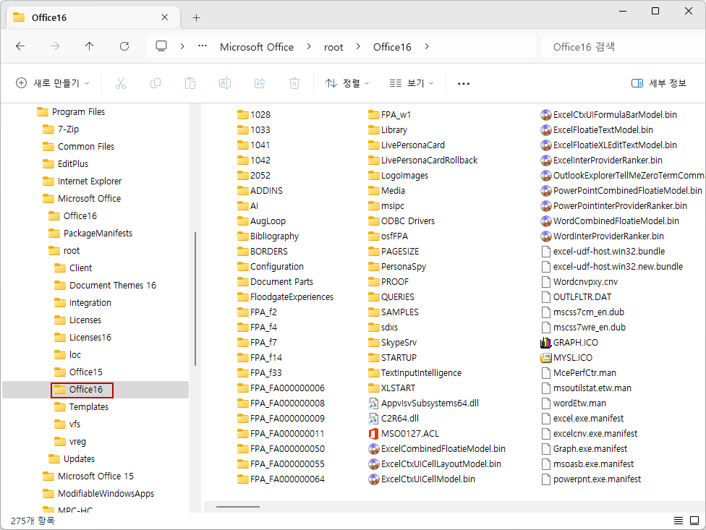This screenshot has height=530, width=706.
Task: Select Licenses16 in navigation tree
Action: [x=90, y=338]
